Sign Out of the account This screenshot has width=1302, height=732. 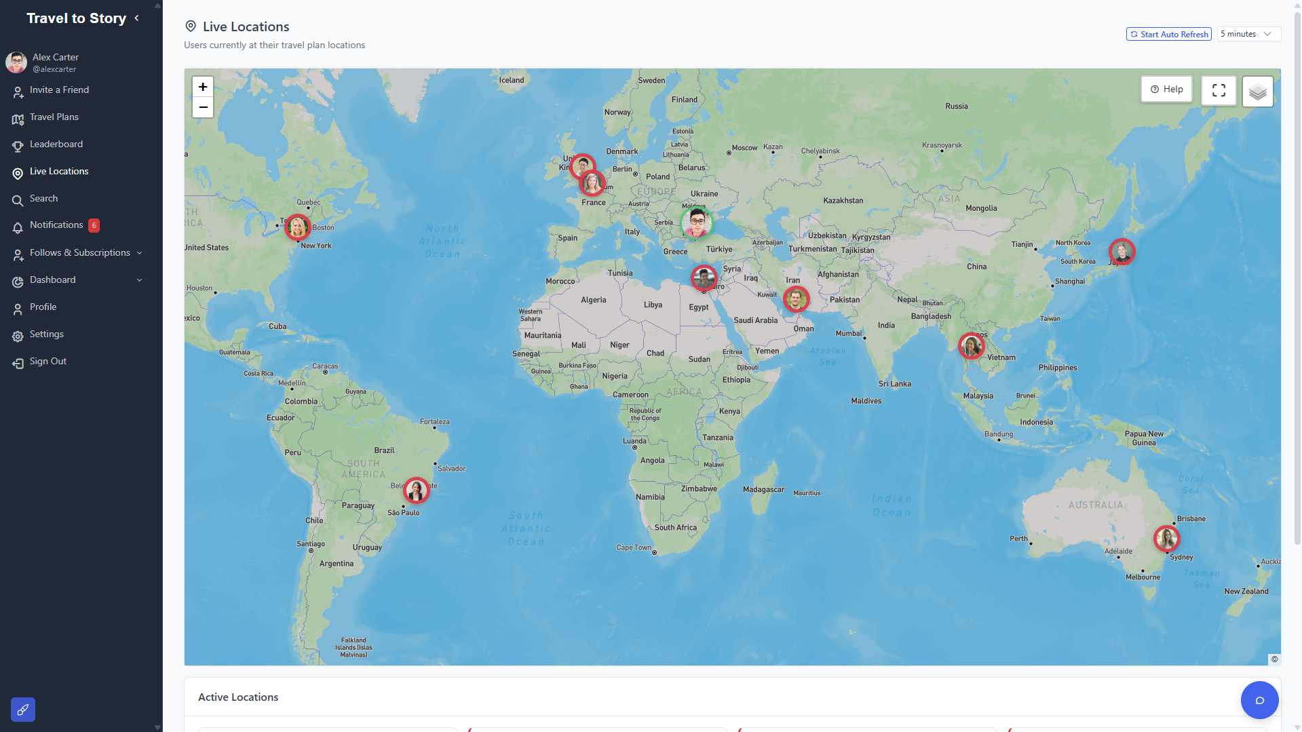[47, 361]
